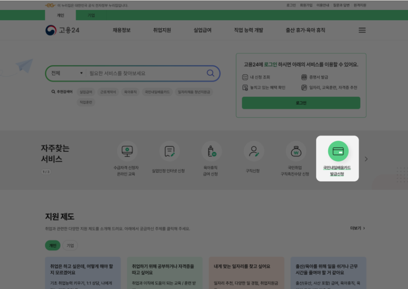Viewport: 408px width, 289px height.
Task: Expand the 전체 search category dropdown
Action: (x=67, y=73)
